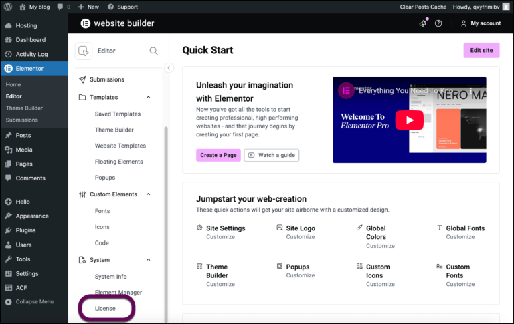Viewport: 514px width, 324px height.
Task: Open the What's New megaphone notification icon
Action: click(423, 23)
